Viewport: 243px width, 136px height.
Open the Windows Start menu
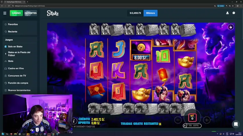(3, 134)
